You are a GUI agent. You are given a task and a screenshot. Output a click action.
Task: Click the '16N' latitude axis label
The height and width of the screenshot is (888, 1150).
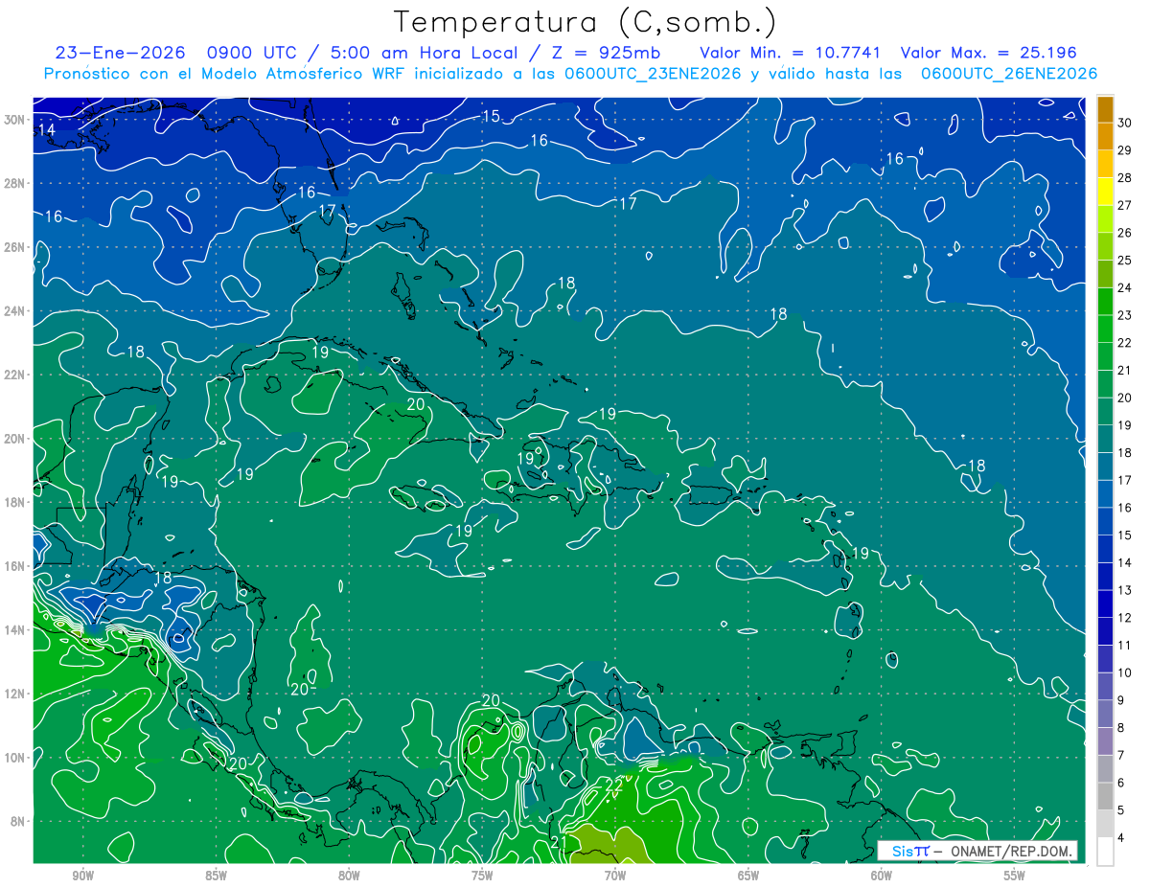[x=14, y=566]
